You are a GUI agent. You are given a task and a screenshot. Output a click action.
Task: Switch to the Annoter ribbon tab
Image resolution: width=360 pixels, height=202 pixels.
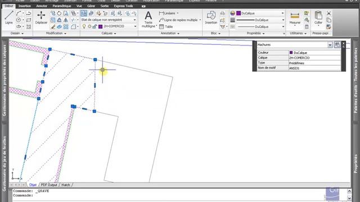click(x=42, y=6)
